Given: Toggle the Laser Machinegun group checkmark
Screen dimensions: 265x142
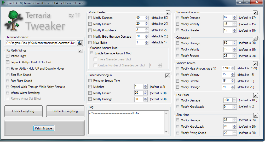Looking at the screenshot, I should click(168, 76).
